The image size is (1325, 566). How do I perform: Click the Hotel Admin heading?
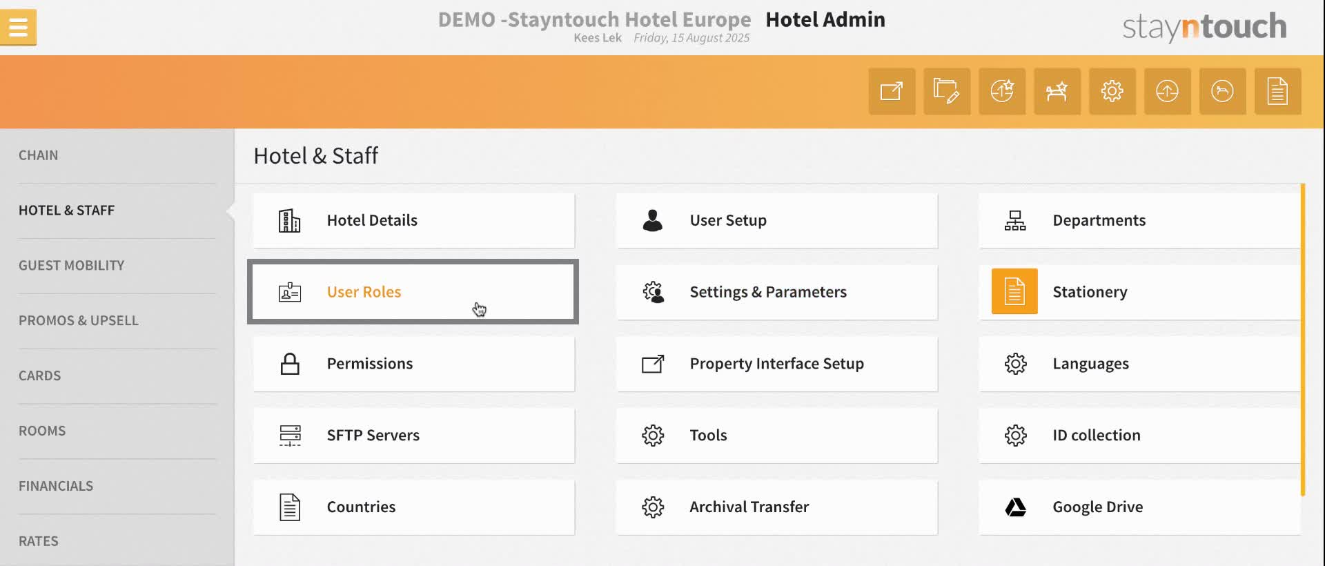click(825, 19)
